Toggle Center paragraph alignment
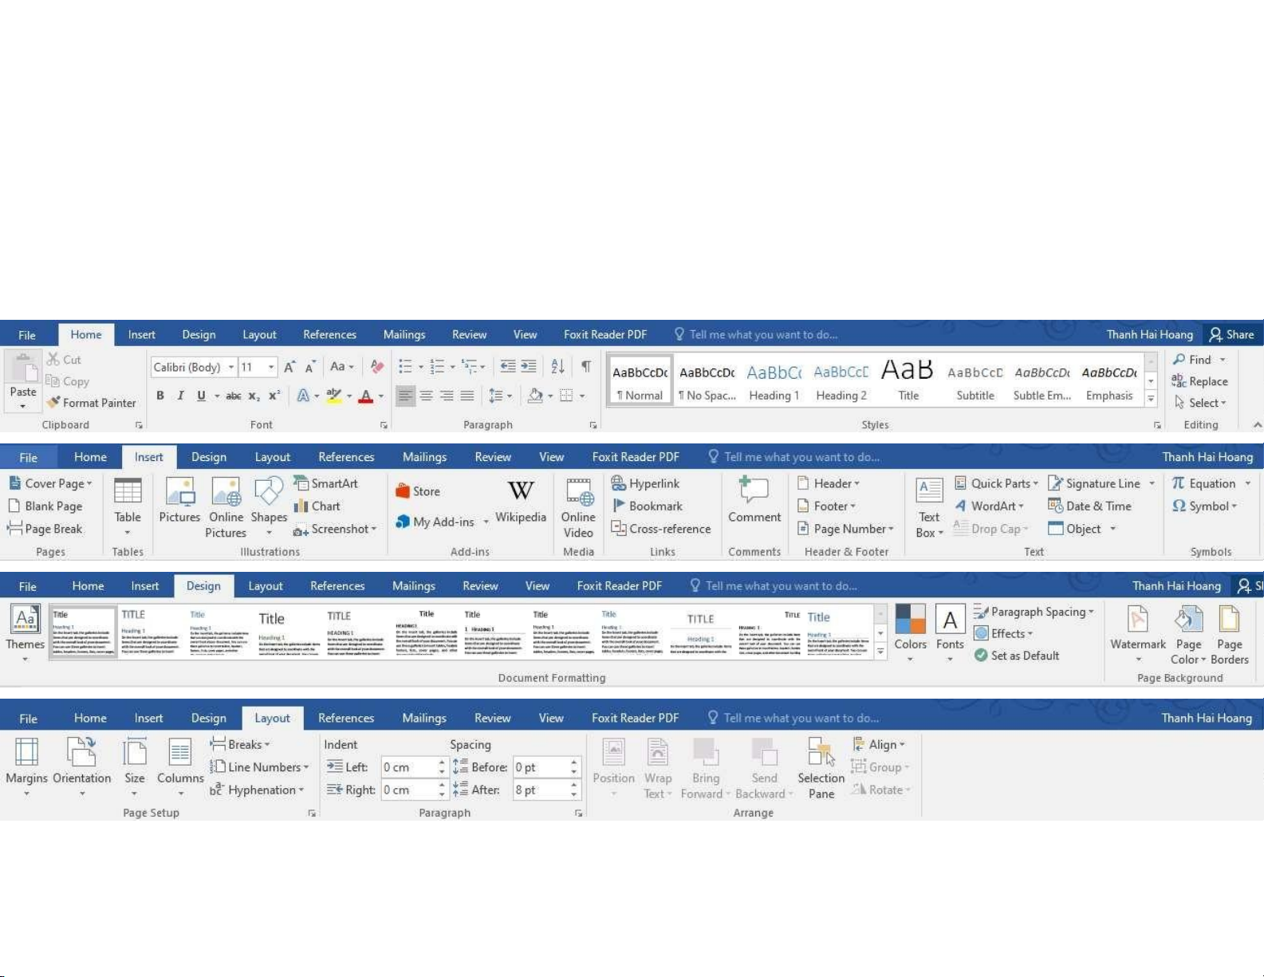The width and height of the screenshot is (1264, 977). (x=427, y=396)
